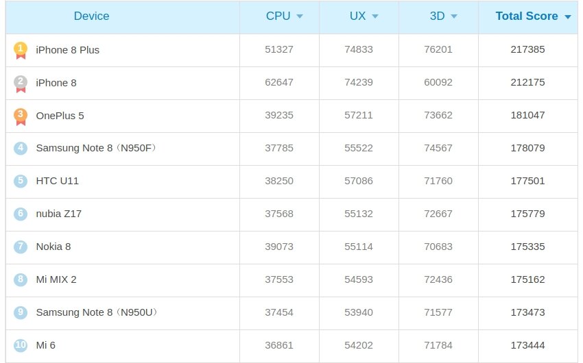The height and width of the screenshot is (363, 583).
Task: Select the Mi MIX 2 device name
Action: click(56, 279)
